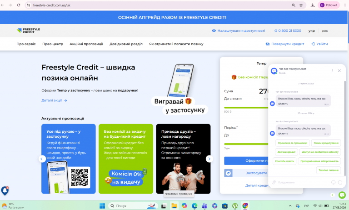Image resolution: width=349 pixels, height=210 pixels.
Task: Open chat bot options three-dot menu
Action: (333, 70)
